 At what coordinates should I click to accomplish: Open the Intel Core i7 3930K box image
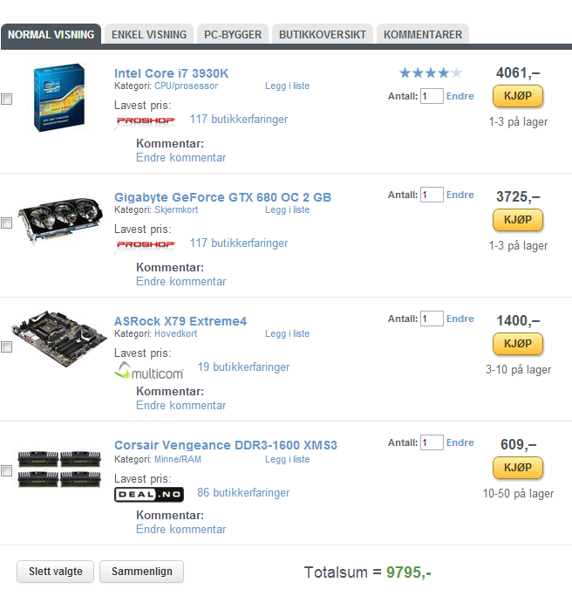(x=59, y=98)
